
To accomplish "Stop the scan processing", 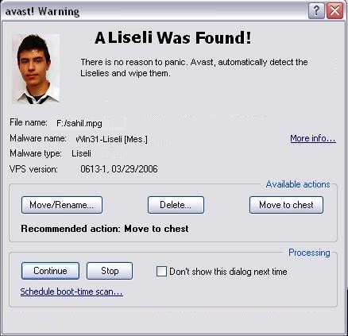I will [110, 271].
